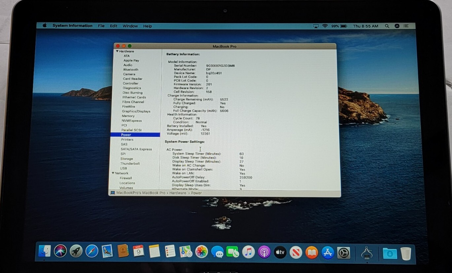Open the Podcasts app in Dock
Image resolution: width=452 pixels, height=273 pixels.
click(264, 252)
